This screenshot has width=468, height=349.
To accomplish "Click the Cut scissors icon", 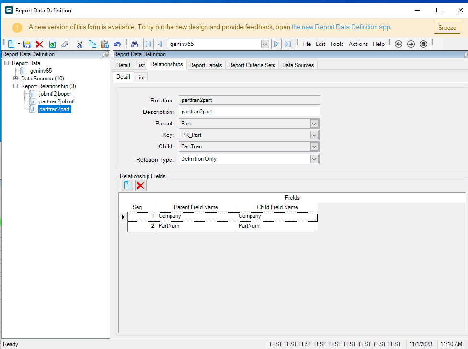I will click(80, 44).
